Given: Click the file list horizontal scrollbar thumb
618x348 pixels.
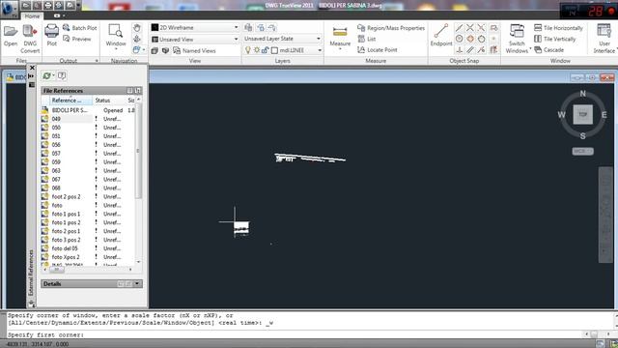Looking at the screenshot, I should tap(56, 270).
